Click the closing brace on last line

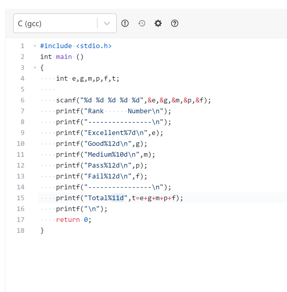coord(42,231)
